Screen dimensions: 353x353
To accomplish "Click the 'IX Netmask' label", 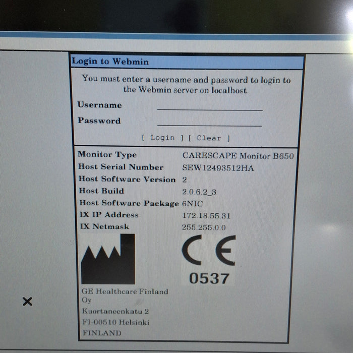I will pyautogui.click(x=105, y=226).
